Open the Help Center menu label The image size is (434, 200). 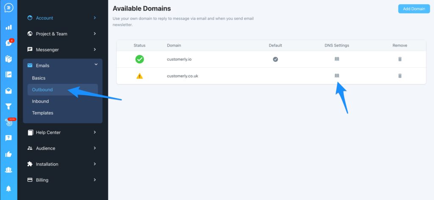(x=48, y=133)
